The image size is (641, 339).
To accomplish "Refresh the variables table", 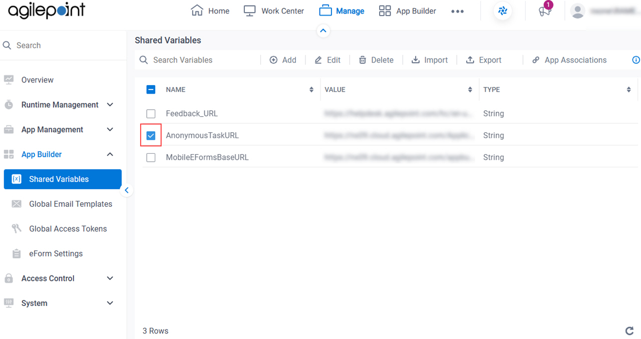I will (x=629, y=331).
